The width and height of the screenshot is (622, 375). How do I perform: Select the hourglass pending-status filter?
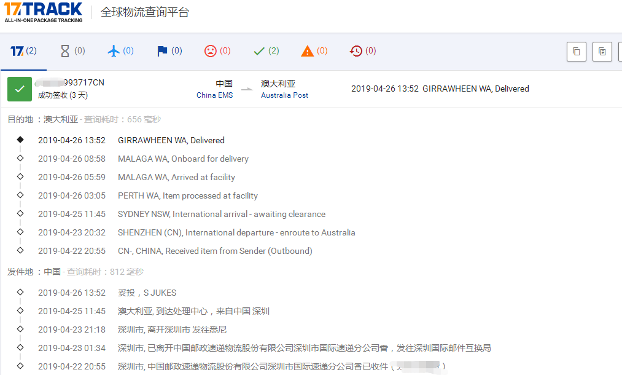click(72, 51)
